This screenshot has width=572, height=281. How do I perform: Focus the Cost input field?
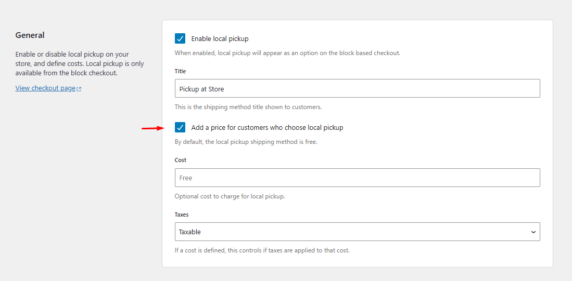tap(357, 178)
